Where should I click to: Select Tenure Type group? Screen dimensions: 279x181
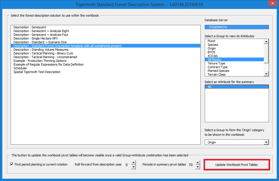pyautogui.click(x=234, y=64)
